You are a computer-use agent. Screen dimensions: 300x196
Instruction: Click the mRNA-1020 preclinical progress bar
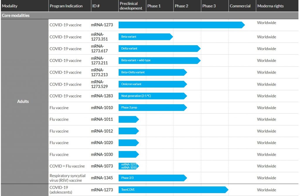point(129,143)
